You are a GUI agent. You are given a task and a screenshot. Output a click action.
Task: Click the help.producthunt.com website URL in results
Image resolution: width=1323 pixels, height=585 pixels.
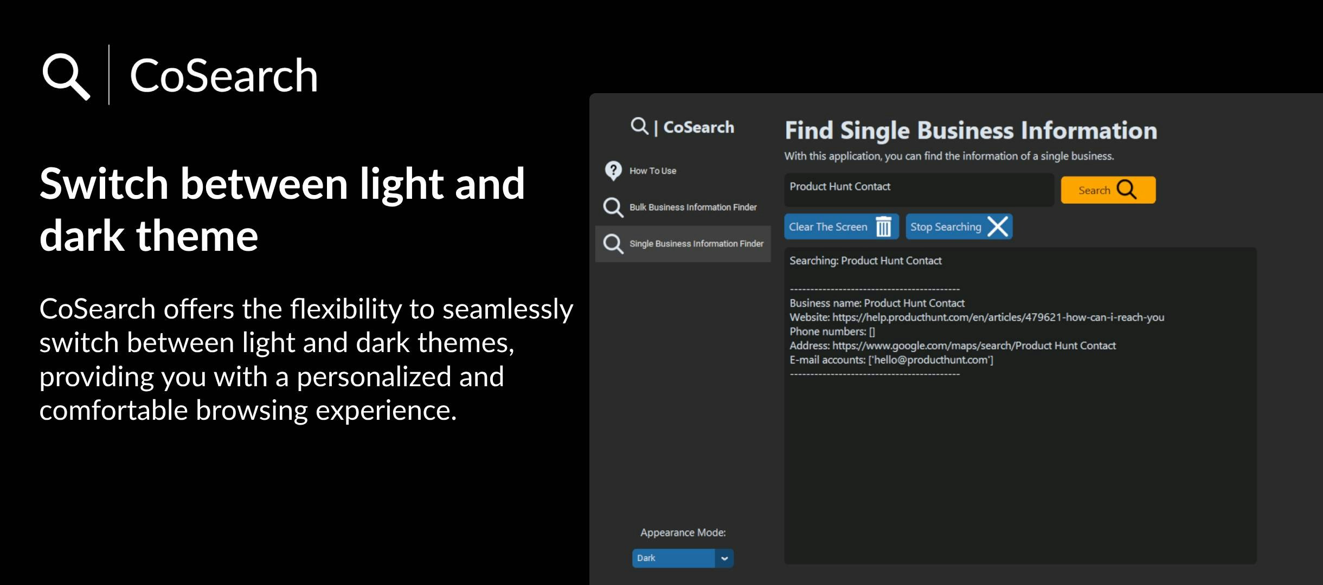[998, 317]
